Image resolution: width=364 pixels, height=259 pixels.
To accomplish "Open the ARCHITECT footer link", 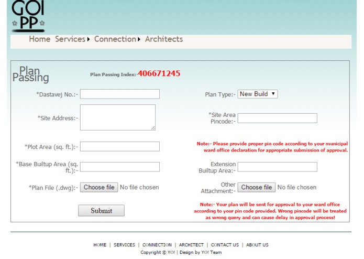I will click(191, 245).
